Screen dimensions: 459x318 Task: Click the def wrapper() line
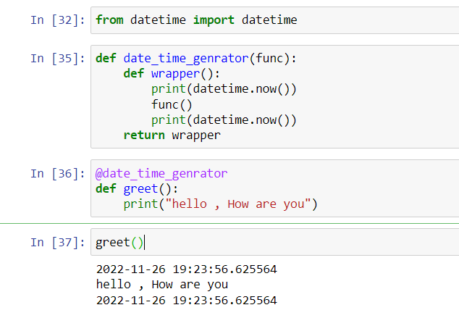(172, 73)
